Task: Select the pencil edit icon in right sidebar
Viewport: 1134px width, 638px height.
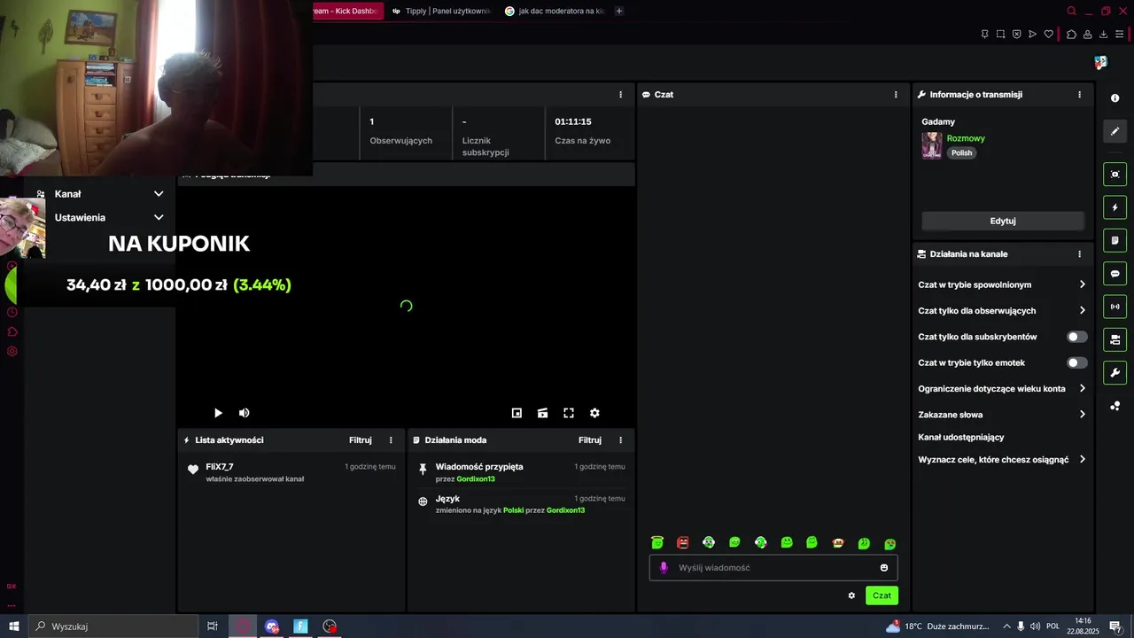Action: click(1115, 131)
